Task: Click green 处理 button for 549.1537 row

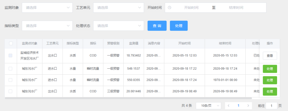Action: coord(270,69)
